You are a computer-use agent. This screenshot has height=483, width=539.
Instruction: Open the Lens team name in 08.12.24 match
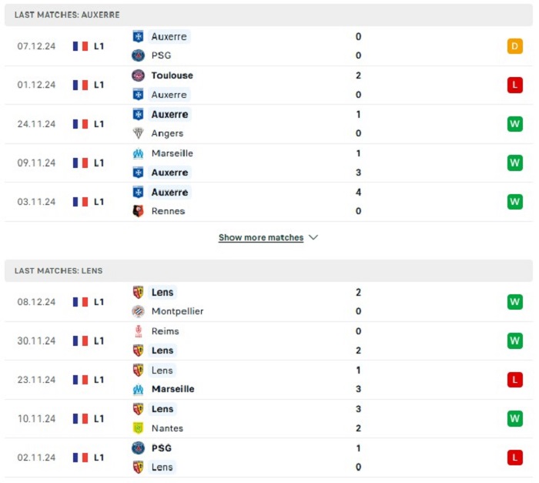click(162, 293)
